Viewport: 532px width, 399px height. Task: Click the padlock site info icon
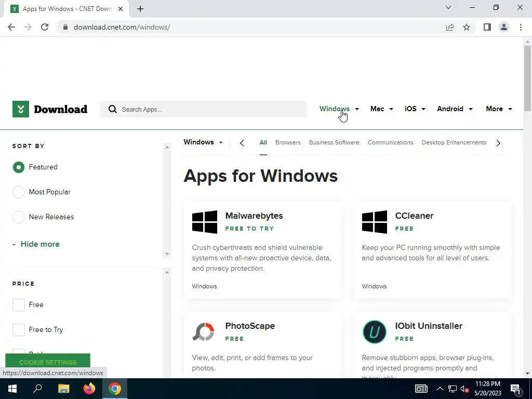(x=65, y=27)
